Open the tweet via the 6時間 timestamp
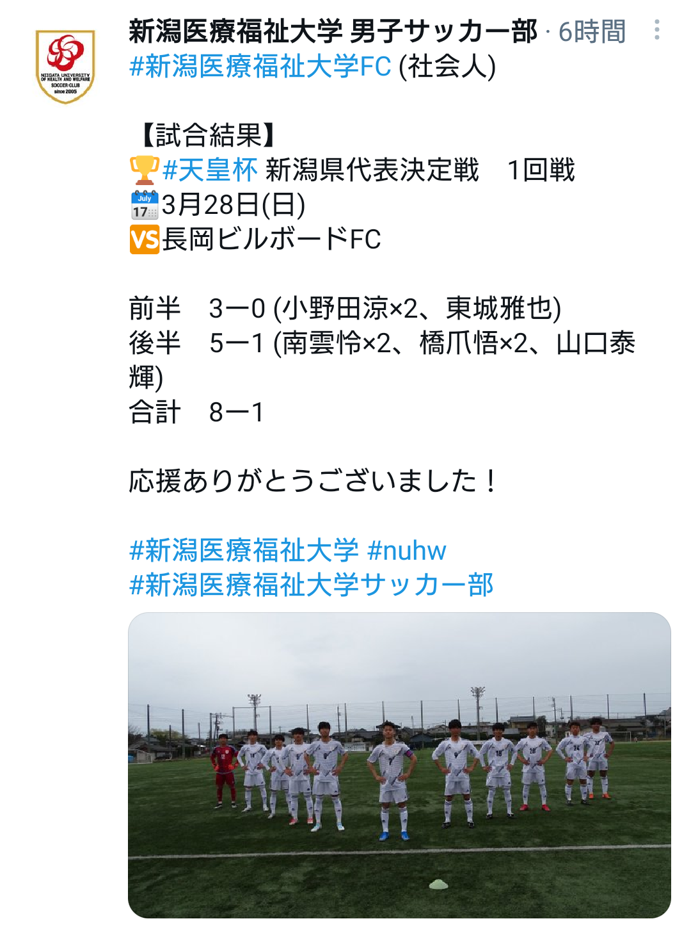Image resolution: width=691 pixels, height=928 pixels. [x=592, y=31]
